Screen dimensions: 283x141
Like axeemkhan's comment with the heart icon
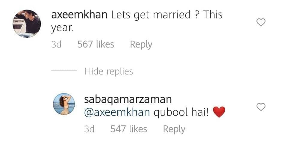point(261,22)
